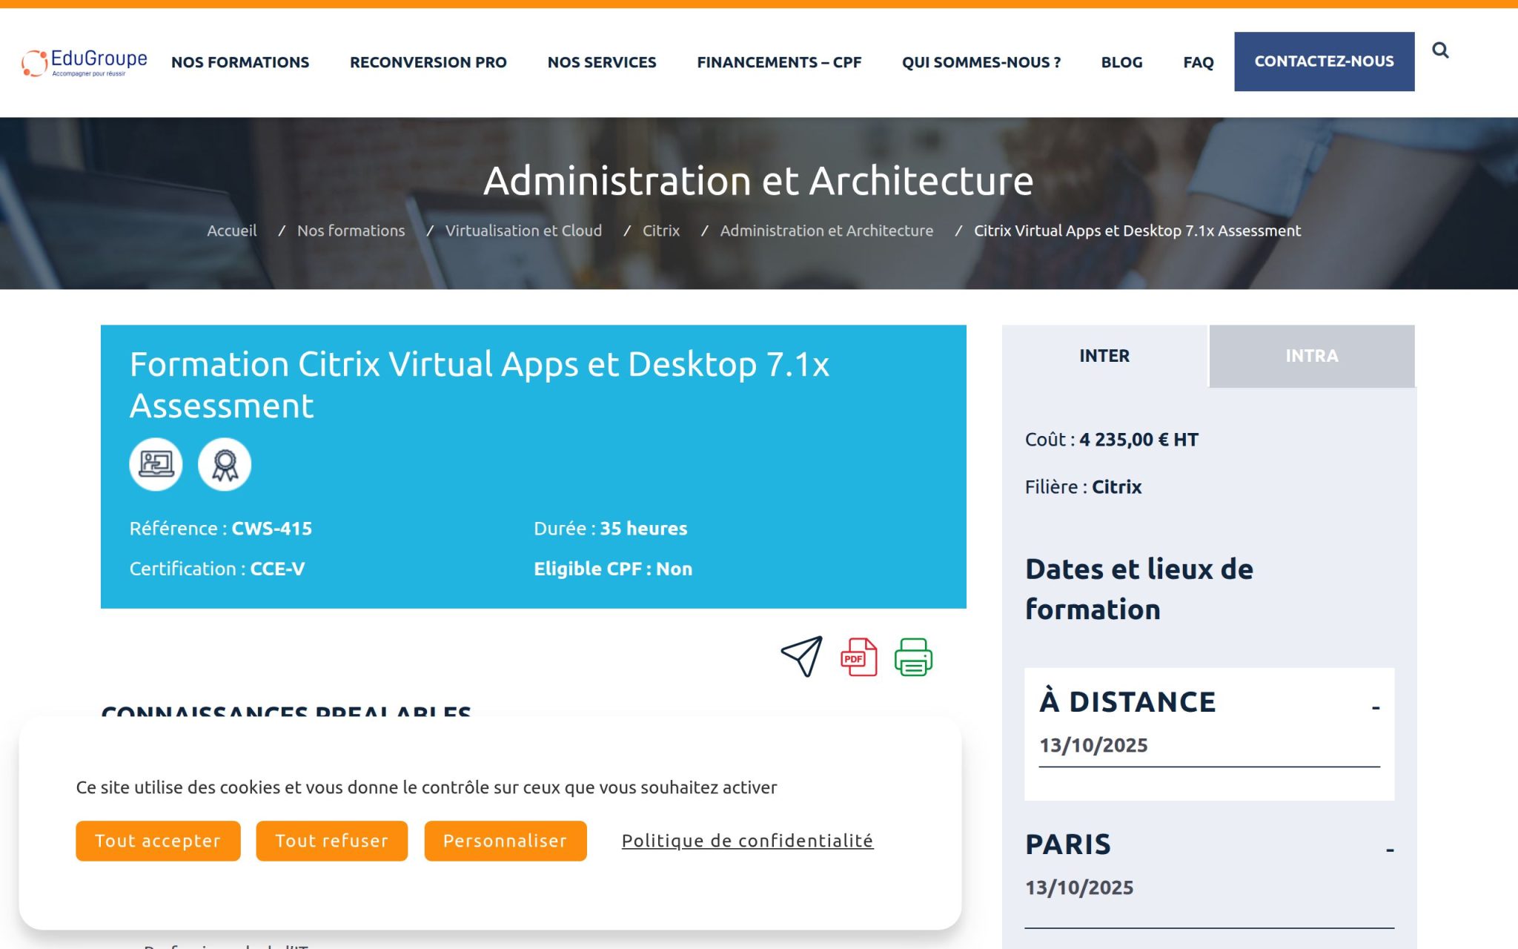Switch to the INTRA tab
The width and height of the screenshot is (1518, 949).
(x=1312, y=356)
